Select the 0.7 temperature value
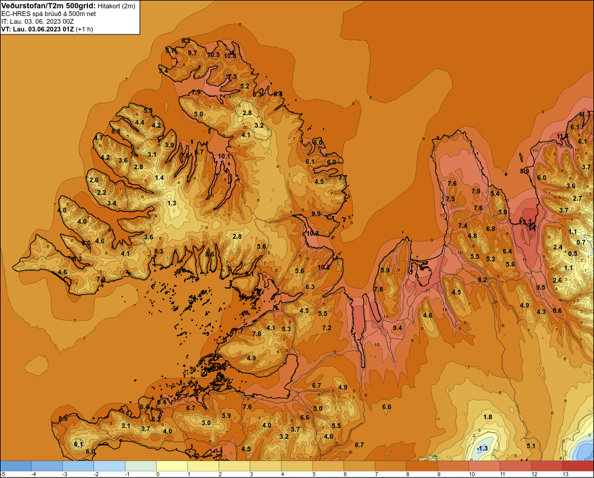This screenshot has width=594, height=478. [x=581, y=242]
